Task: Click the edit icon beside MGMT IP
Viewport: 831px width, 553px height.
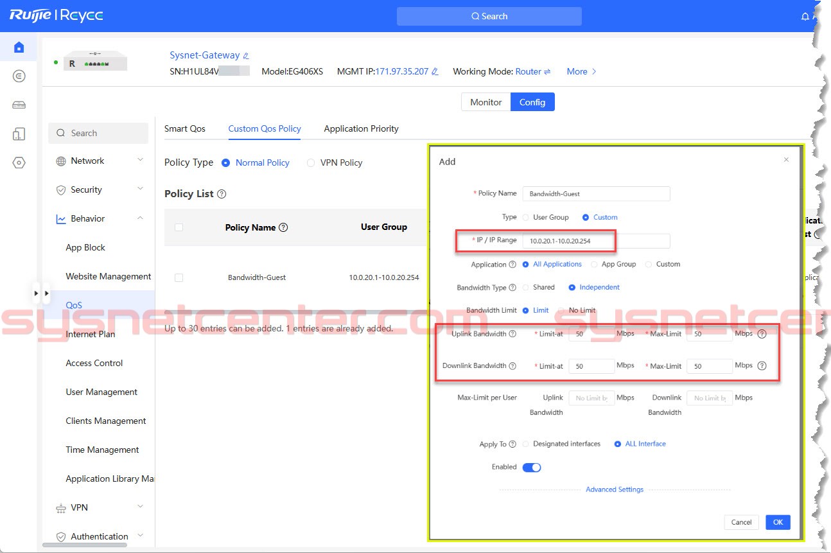Action: tap(435, 72)
